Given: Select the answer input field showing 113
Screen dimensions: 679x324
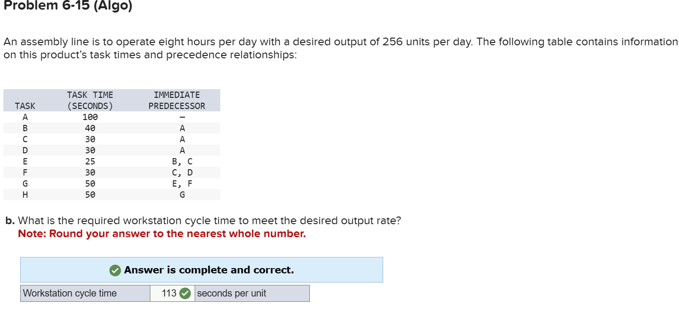Looking at the screenshot, I should [169, 293].
